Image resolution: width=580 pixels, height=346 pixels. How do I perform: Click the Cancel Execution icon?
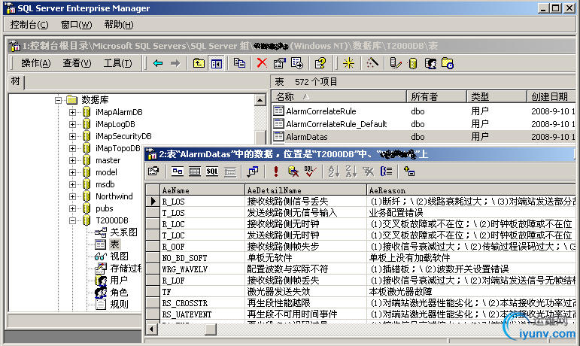pyautogui.click(x=293, y=171)
